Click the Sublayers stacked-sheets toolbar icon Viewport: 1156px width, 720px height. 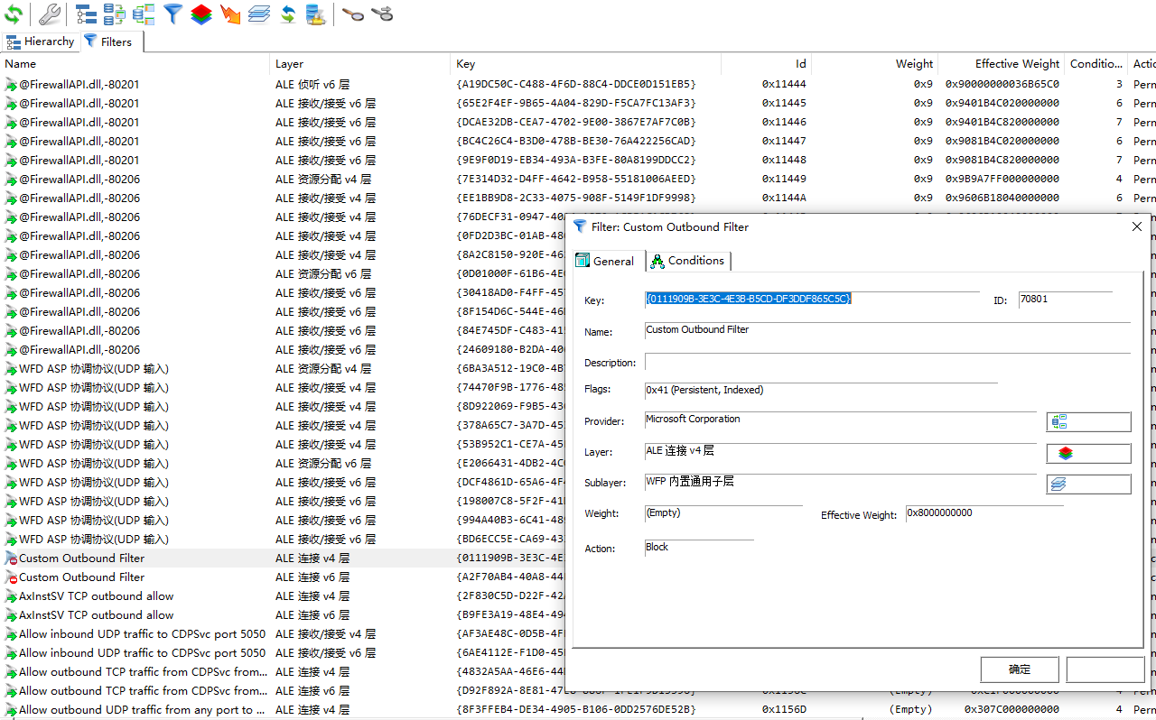click(x=259, y=14)
